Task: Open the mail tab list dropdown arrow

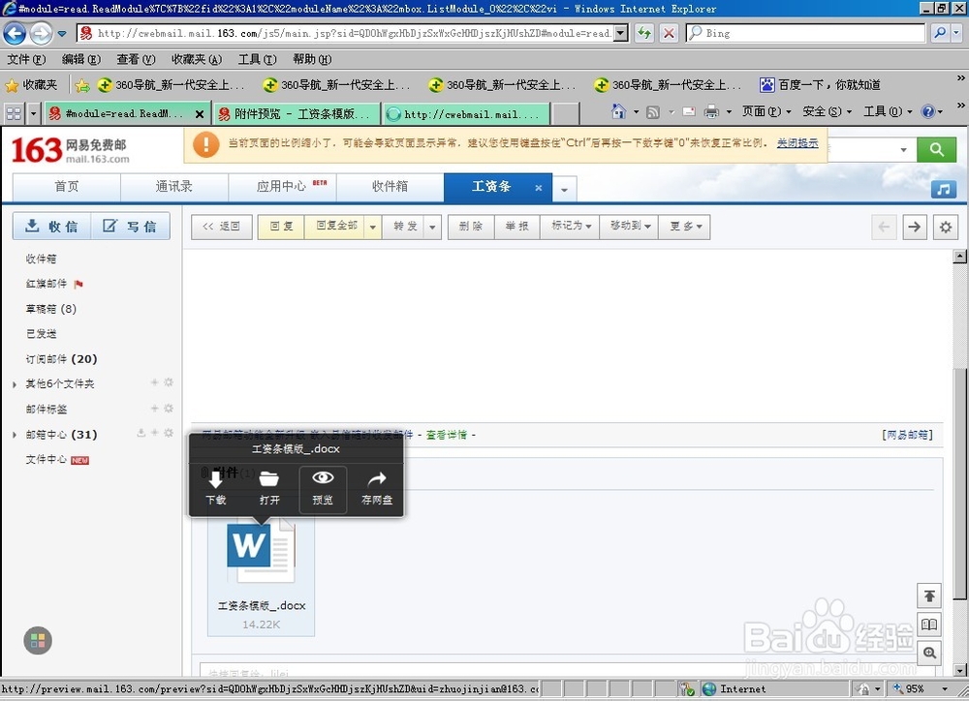Action: pos(564,190)
